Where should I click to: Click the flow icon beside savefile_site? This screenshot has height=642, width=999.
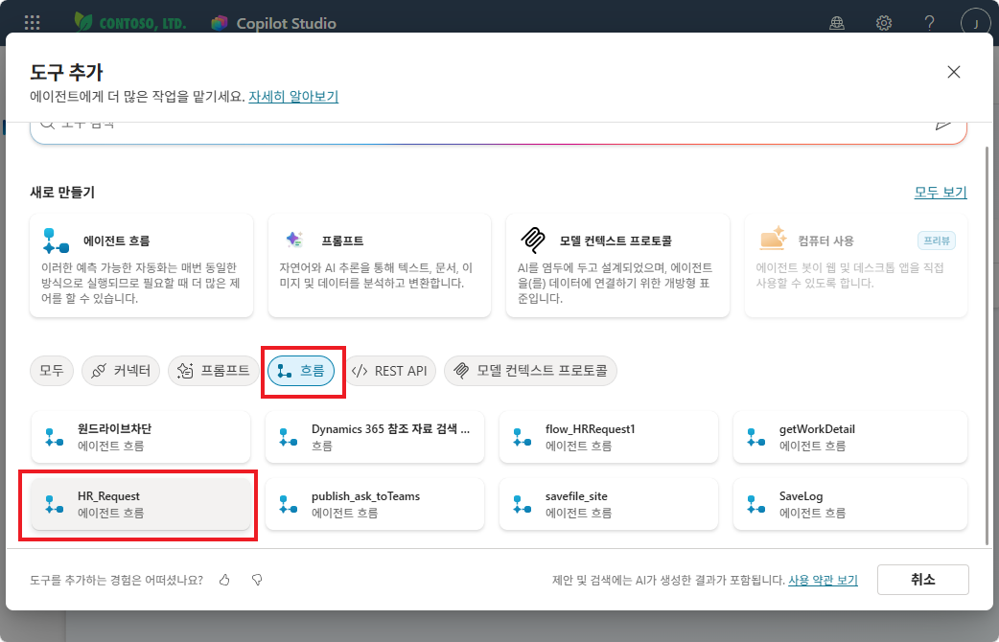pyautogui.click(x=522, y=504)
